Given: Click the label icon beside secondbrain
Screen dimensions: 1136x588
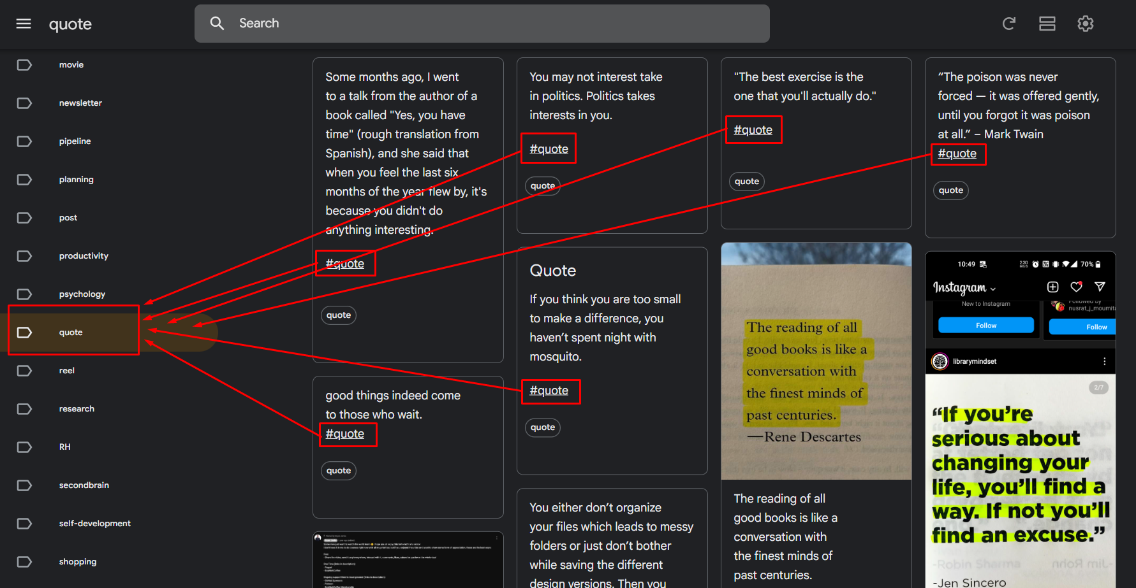Looking at the screenshot, I should pos(24,485).
